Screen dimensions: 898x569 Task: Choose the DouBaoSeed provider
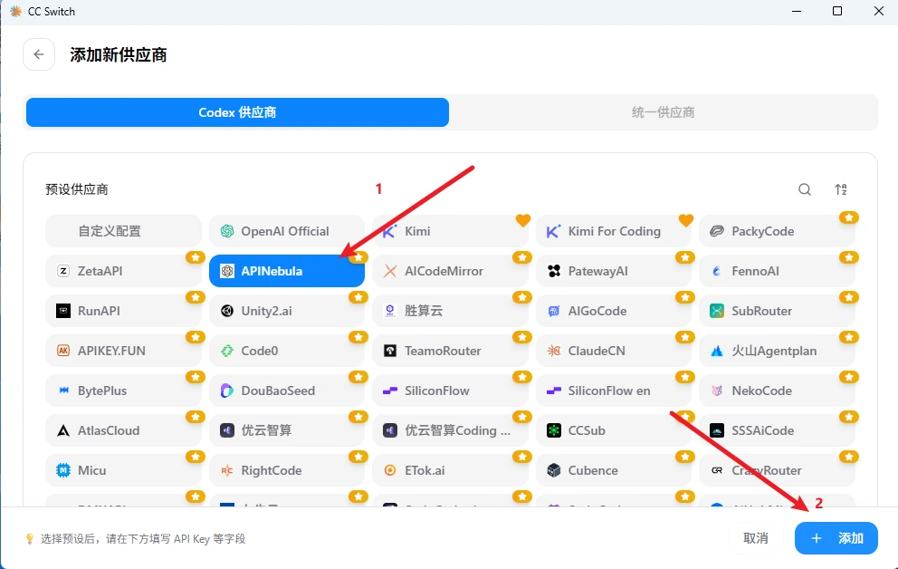coord(287,391)
